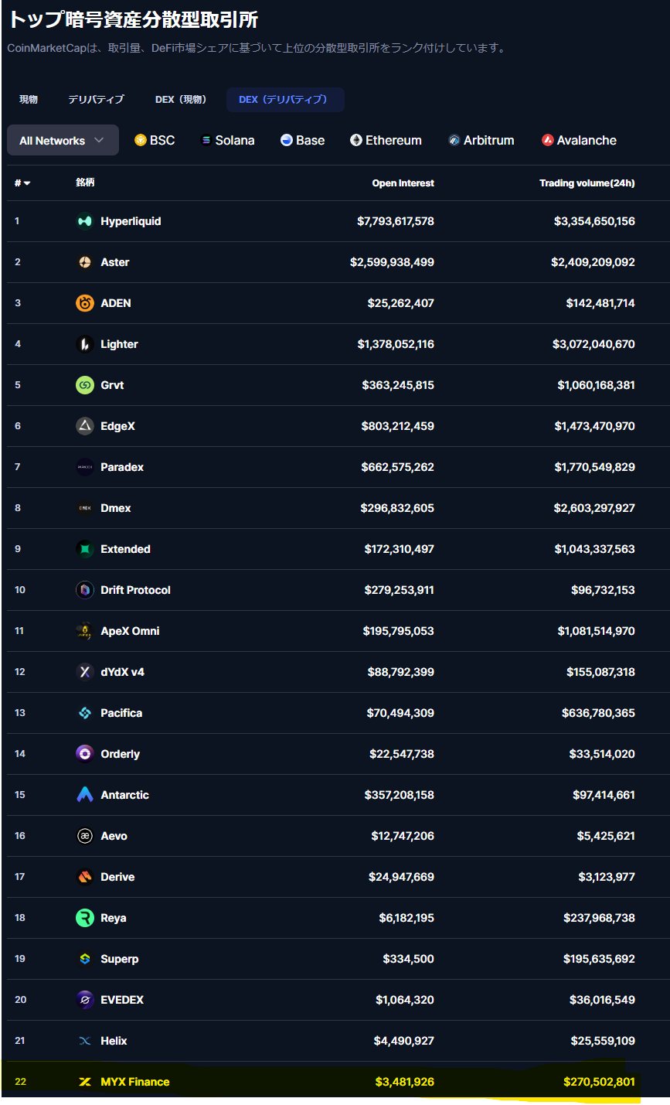Image resolution: width=670 pixels, height=1105 pixels.
Task: Sort by the # rank column arrow
Action: (x=27, y=183)
